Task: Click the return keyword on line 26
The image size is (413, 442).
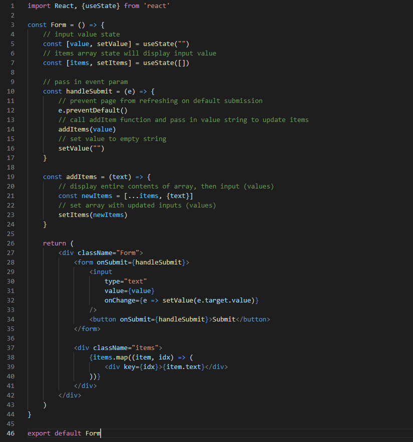Action: 54,242
